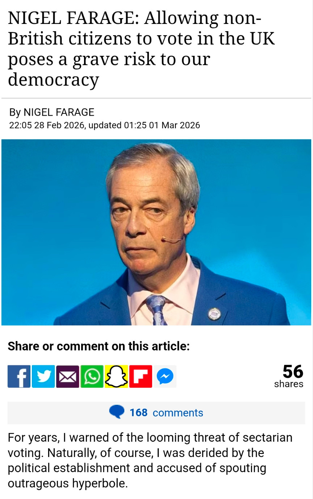Send the article by email icon

tap(68, 377)
